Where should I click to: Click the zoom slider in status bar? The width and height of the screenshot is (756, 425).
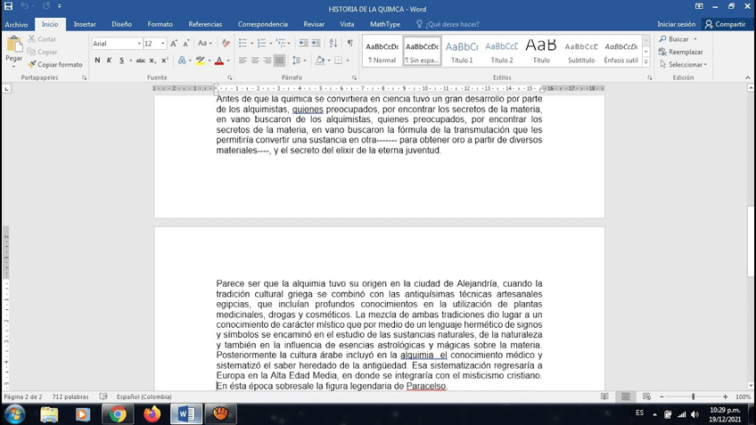[x=693, y=396]
